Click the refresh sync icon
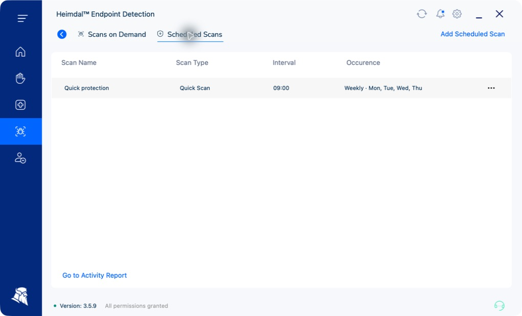The height and width of the screenshot is (316, 522). tap(422, 14)
